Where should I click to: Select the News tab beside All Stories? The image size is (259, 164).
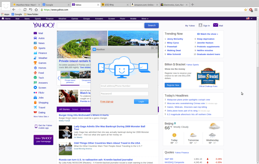point(75,109)
